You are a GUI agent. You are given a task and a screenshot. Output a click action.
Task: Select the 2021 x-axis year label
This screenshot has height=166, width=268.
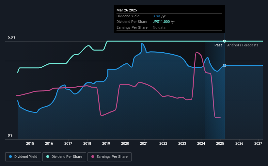click(x=144, y=143)
